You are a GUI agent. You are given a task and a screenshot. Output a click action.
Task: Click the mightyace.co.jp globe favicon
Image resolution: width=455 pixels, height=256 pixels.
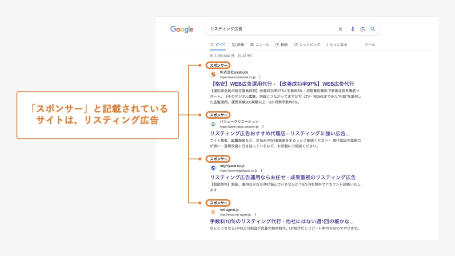213,168
